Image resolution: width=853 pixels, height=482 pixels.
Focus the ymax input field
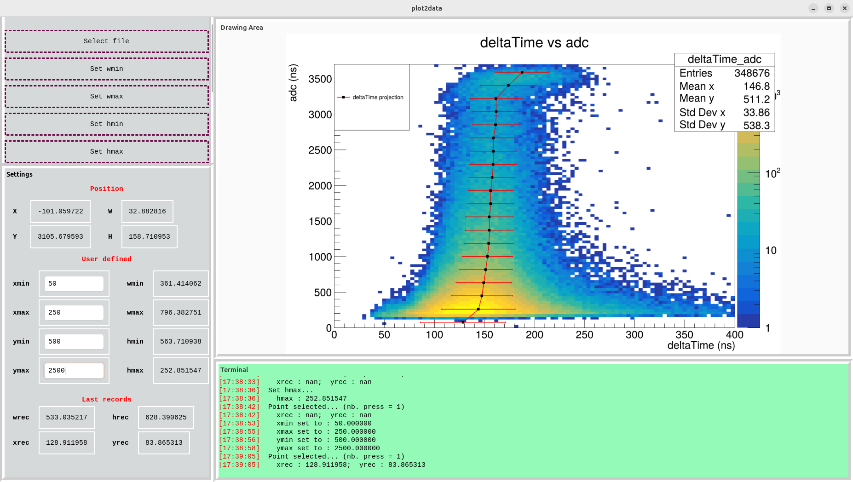pyautogui.click(x=74, y=371)
